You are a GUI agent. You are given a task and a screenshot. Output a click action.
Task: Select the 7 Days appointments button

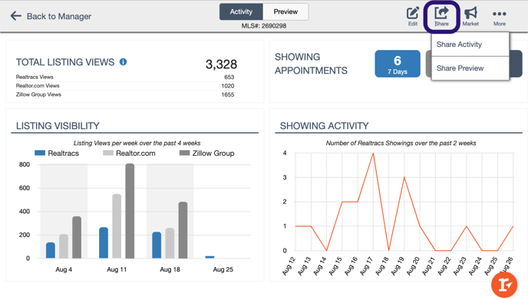(398, 64)
